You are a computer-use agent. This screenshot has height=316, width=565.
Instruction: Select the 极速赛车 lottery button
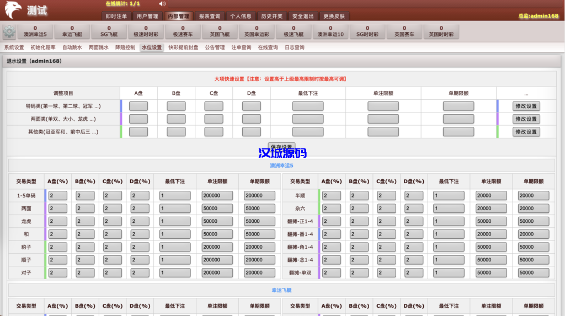point(183,31)
